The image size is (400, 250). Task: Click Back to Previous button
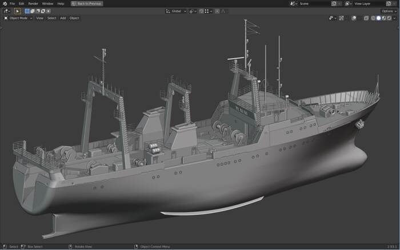pos(87,3)
